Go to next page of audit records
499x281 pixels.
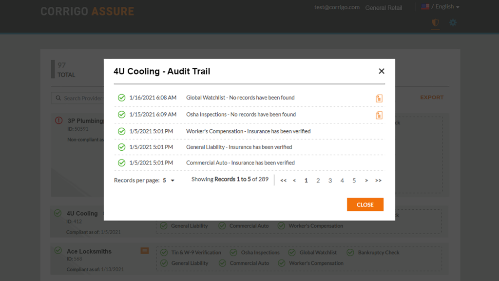coord(366,181)
